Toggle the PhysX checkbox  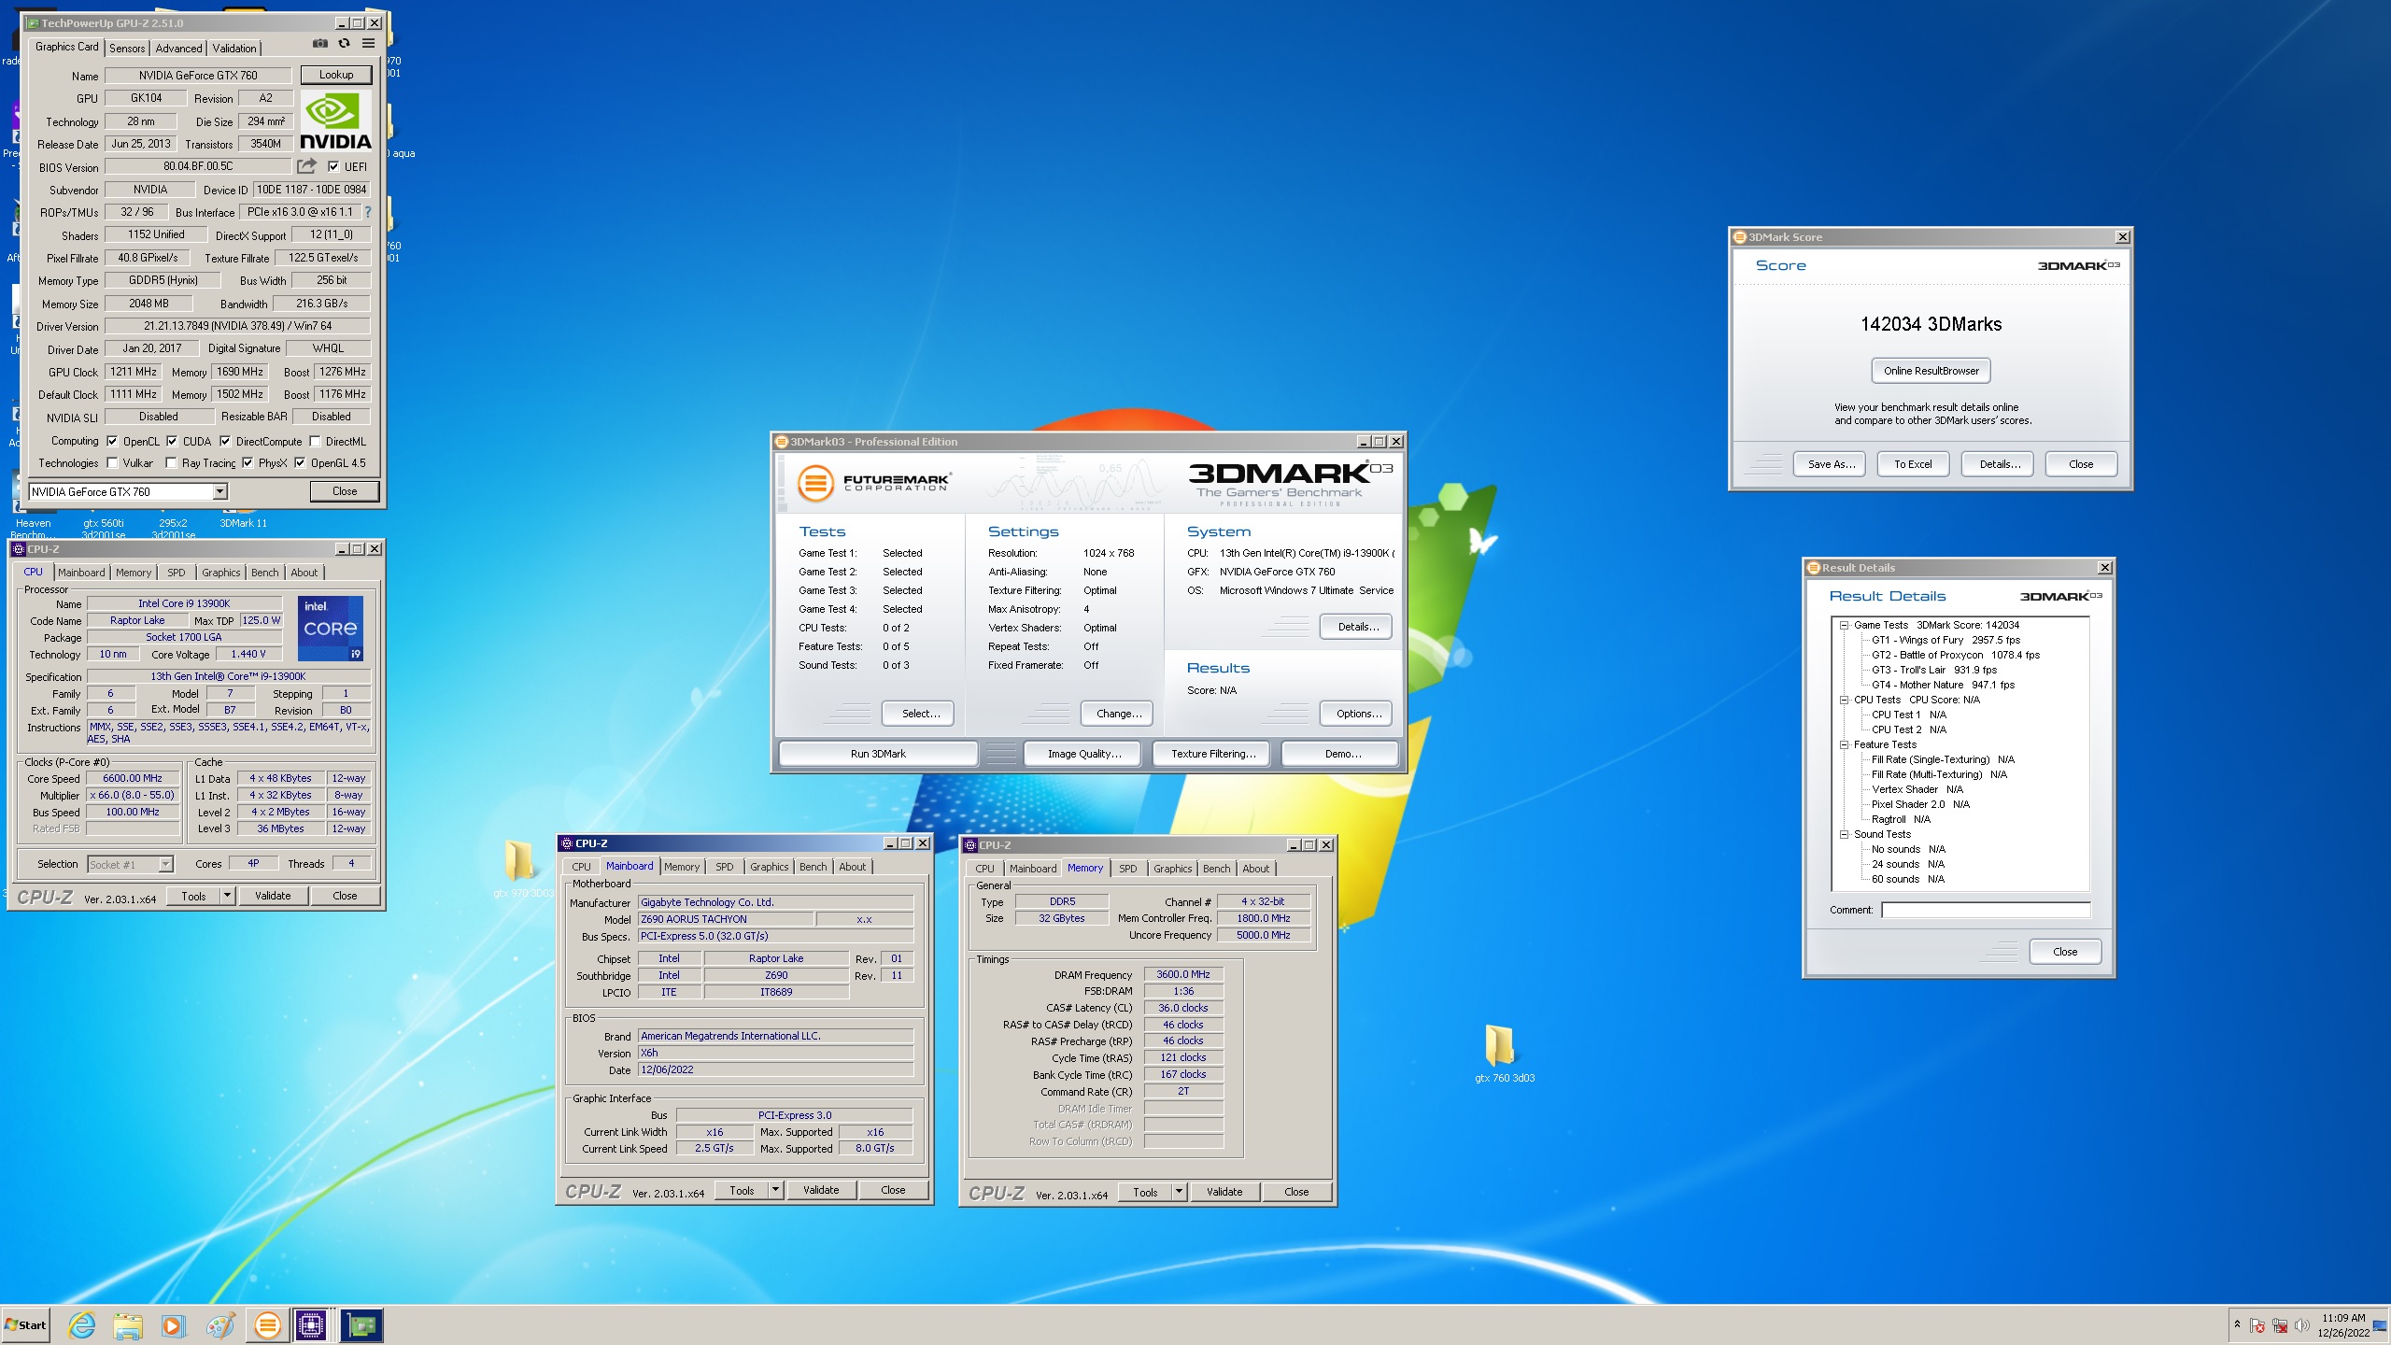click(x=247, y=463)
